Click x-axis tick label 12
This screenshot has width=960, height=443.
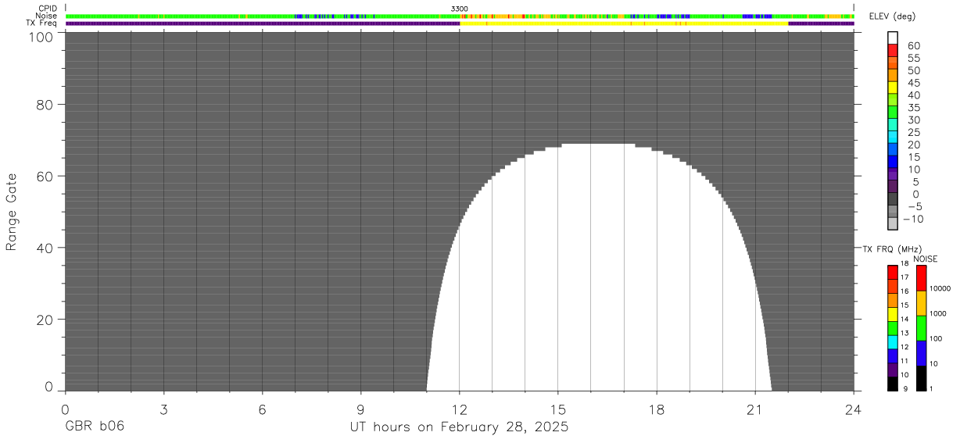pyautogui.click(x=459, y=409)
